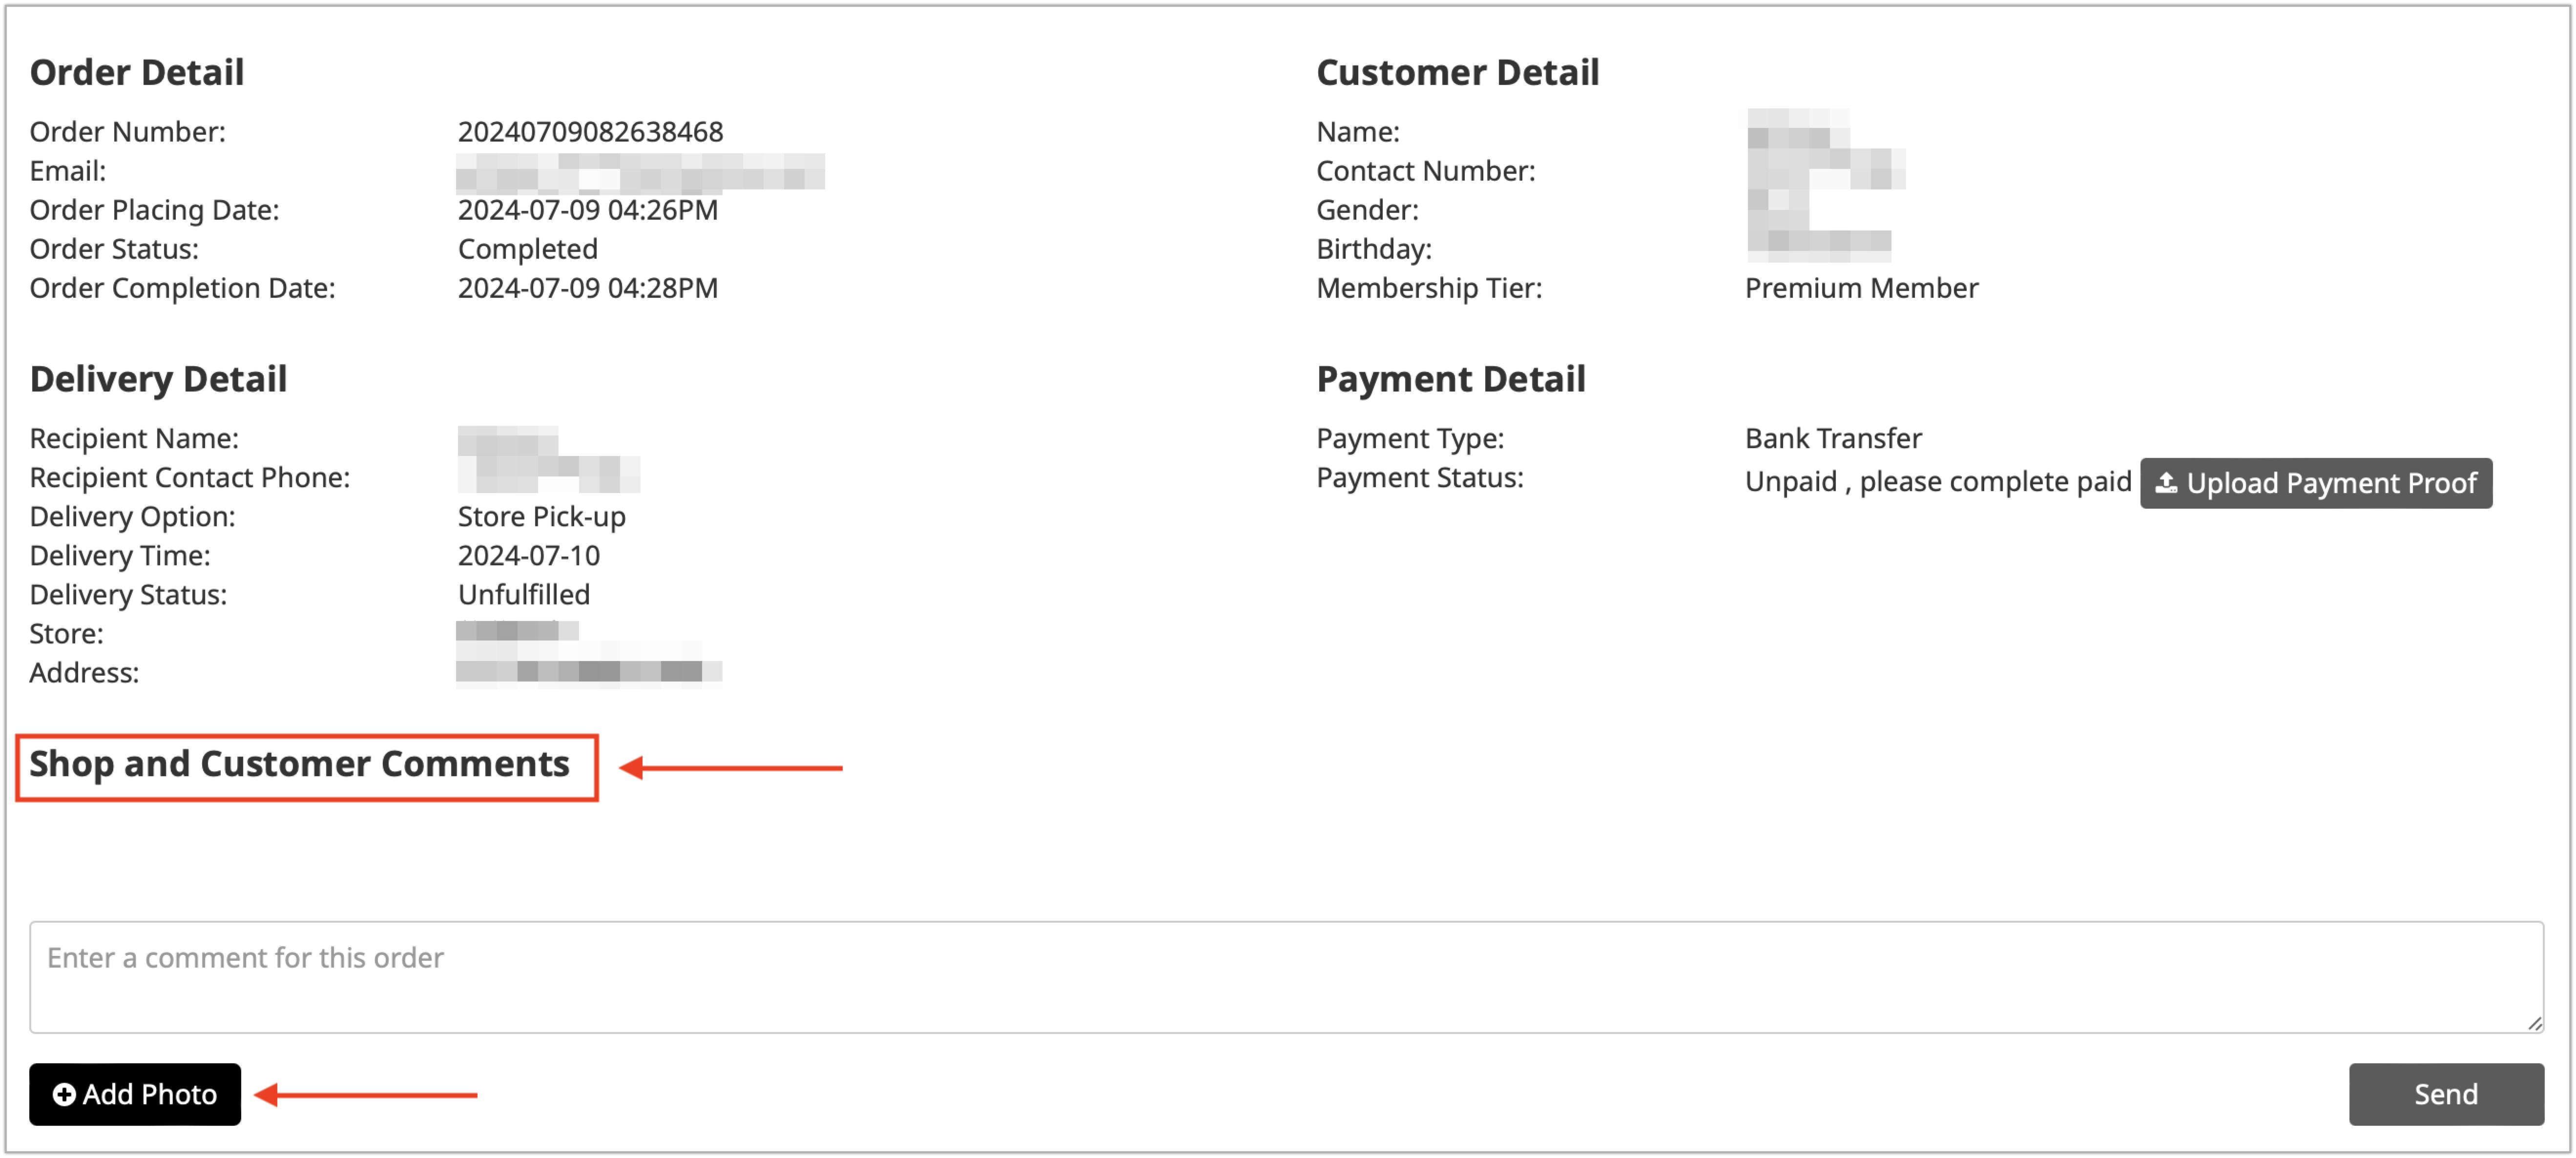2576x1158 pixels.
Task: Click the delivery time 2024-07-10
Action: (528, 555)
